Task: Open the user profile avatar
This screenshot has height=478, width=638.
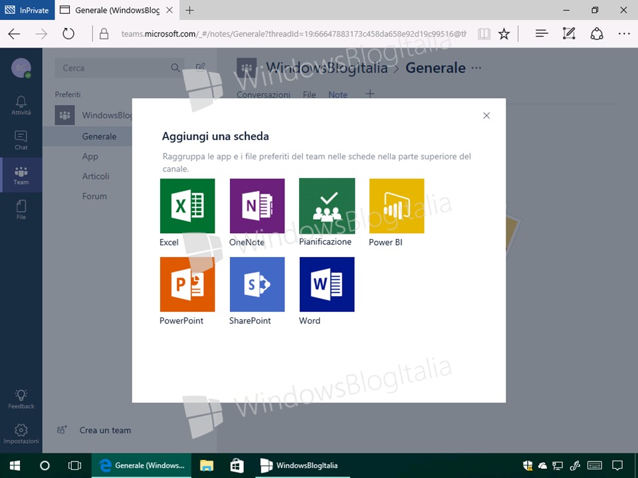Action: pos(21,68)
